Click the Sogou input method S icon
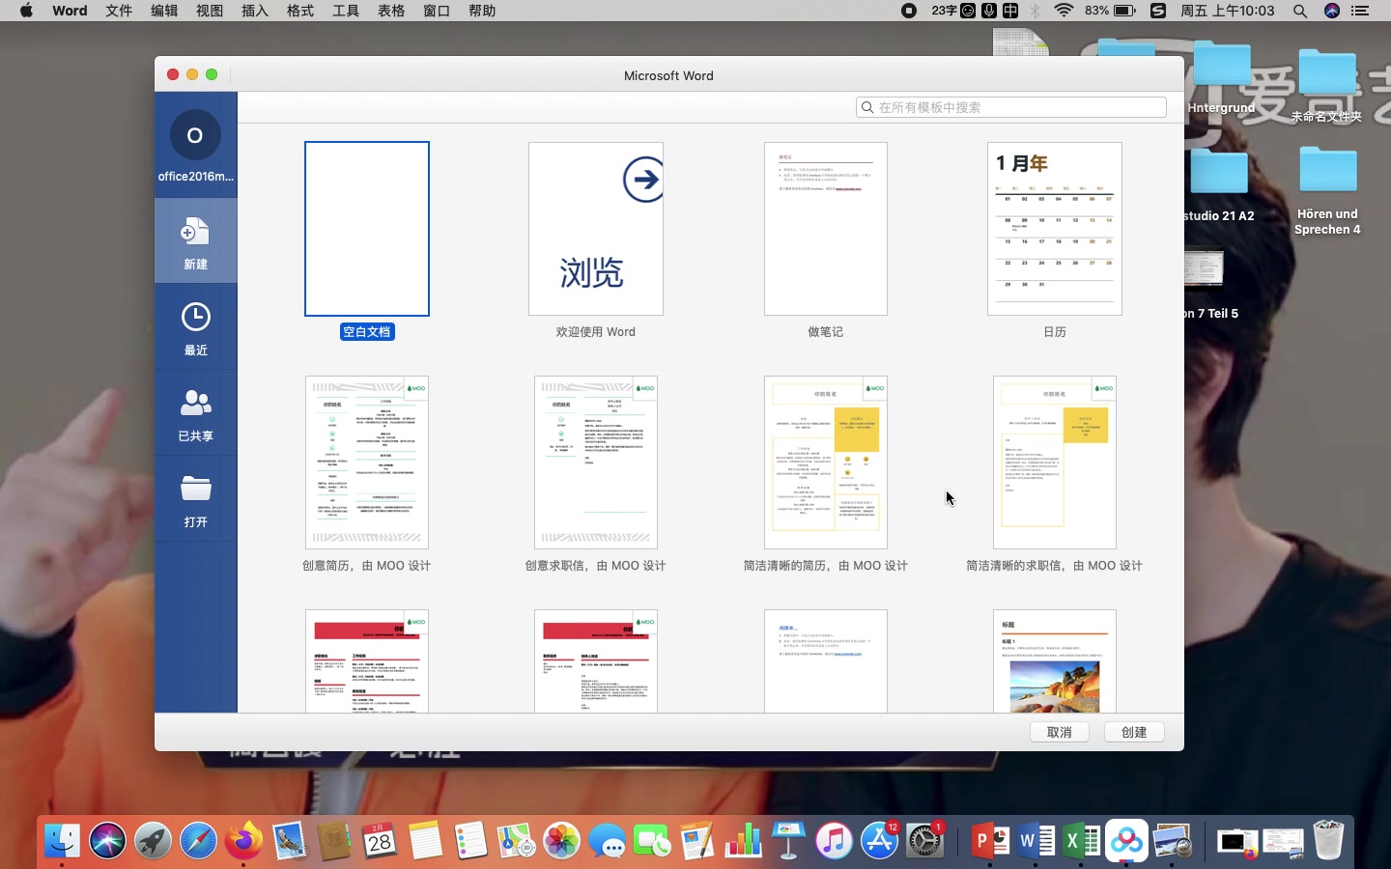Viewport: 1391px width, 869px height. [x=1158, y=11]
